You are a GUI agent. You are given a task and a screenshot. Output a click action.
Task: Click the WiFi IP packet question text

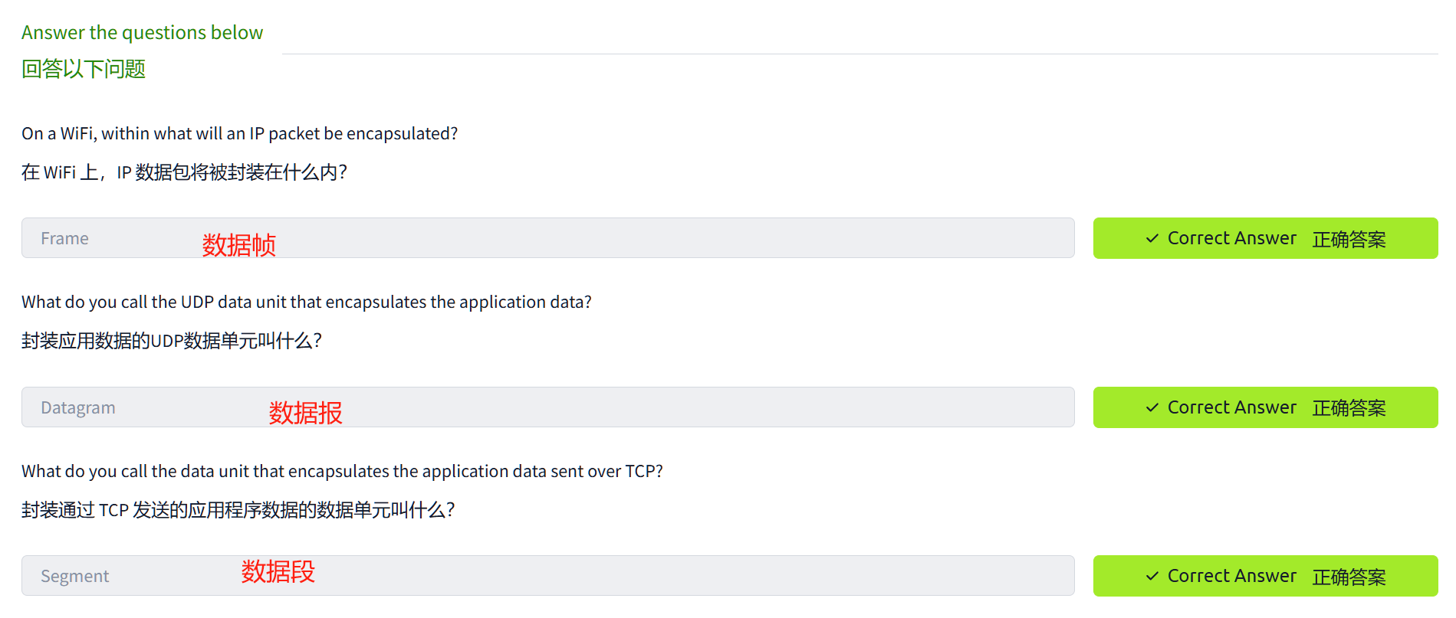[x=239, y=134]
